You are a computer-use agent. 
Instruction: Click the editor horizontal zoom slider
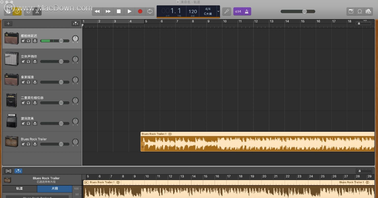(364, 171)
